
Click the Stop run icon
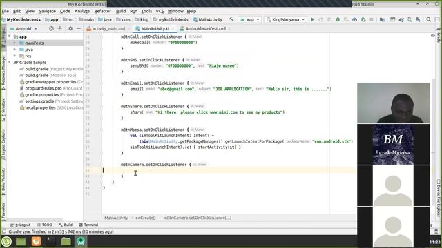[x=372, y=19]
